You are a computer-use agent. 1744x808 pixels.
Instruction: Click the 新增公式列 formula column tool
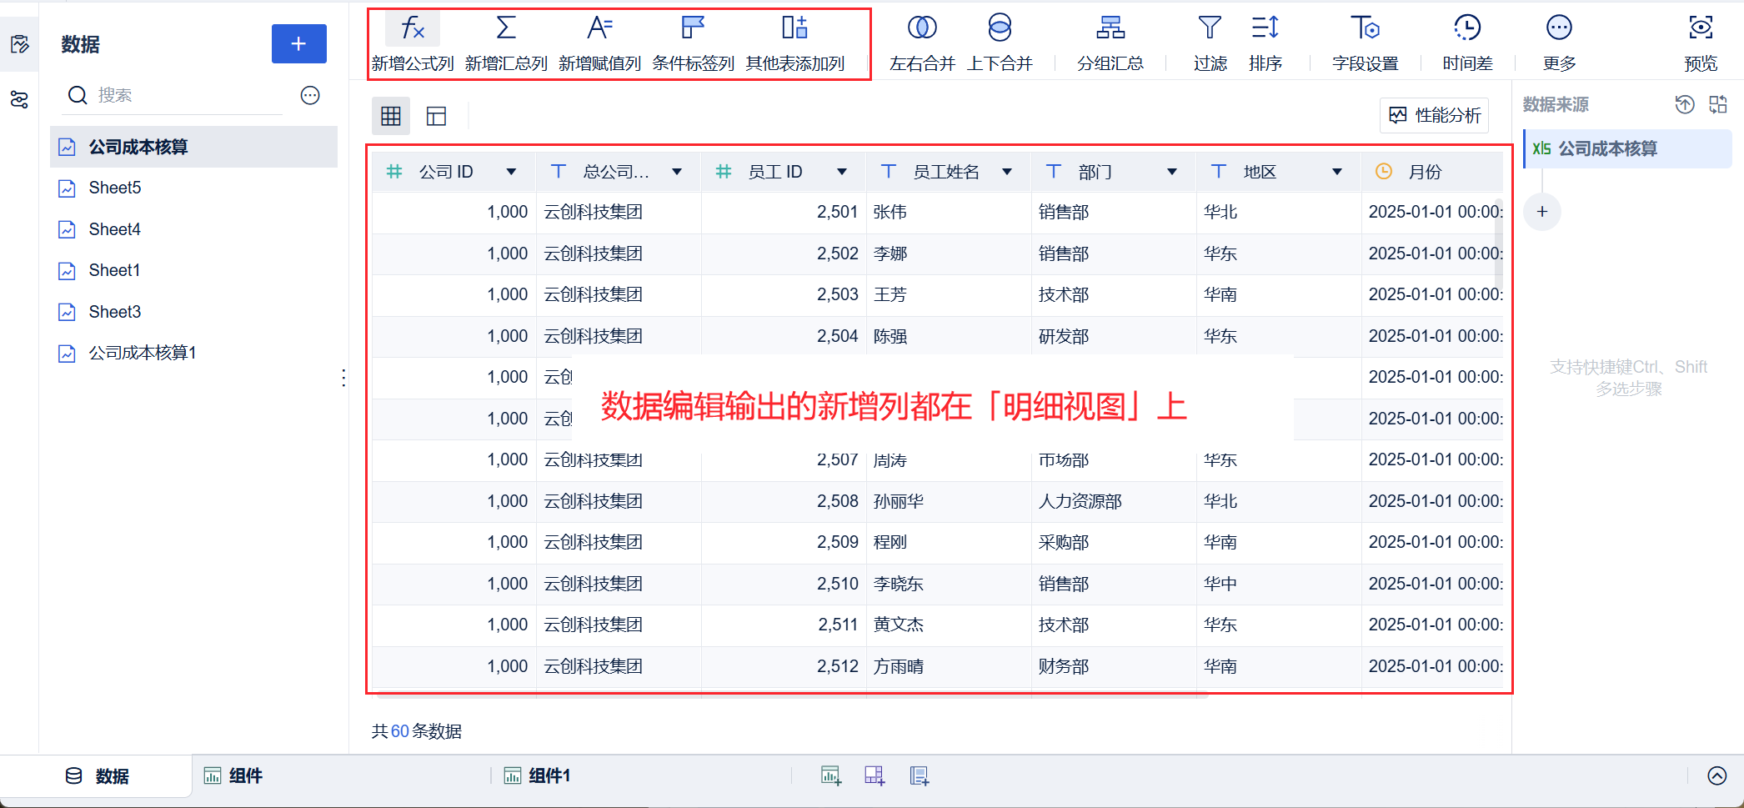coord(413,43)
